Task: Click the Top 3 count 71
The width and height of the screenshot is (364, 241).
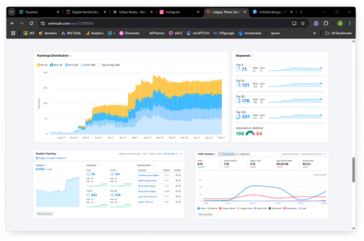Action: tap(244, 69)
